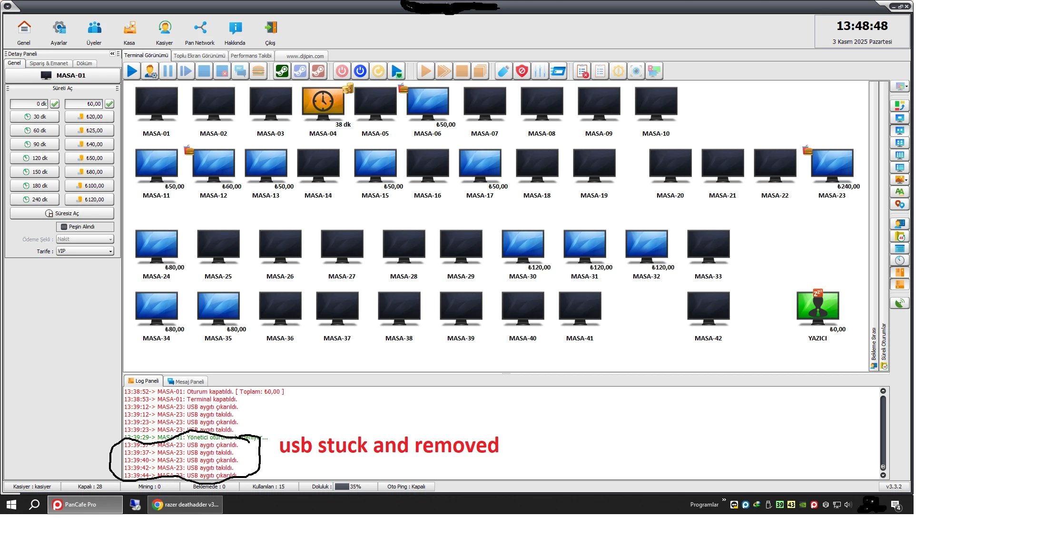Open the Mesaj Paneli tab
Screen dimensions: 1043x537
coord(186,381)
